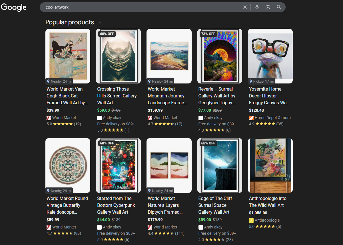Open Mountain Journey Landscape product image
The height and width of the screenshot is (245, 343).
[x=169, y=56]
